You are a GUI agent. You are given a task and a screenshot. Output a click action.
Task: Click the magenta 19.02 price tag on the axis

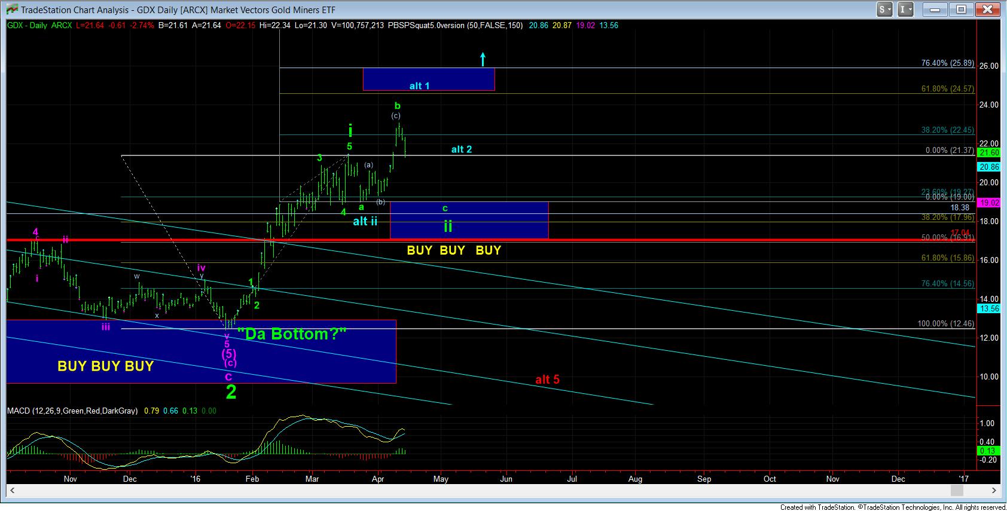pyautogui.click(x=988, y=203)
